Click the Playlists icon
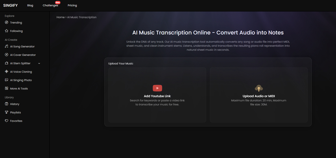The width and height of the screenshot is (336, 158). (6, 112)
